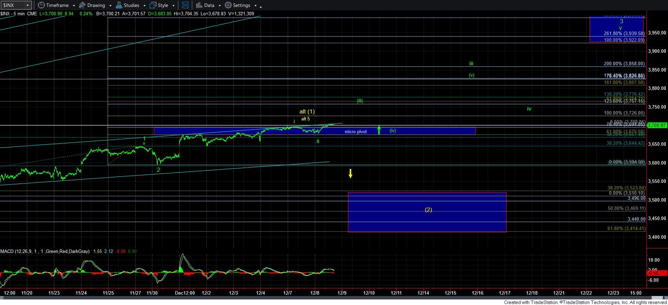Expand the Style dropdown arrow

pos(173,6)
